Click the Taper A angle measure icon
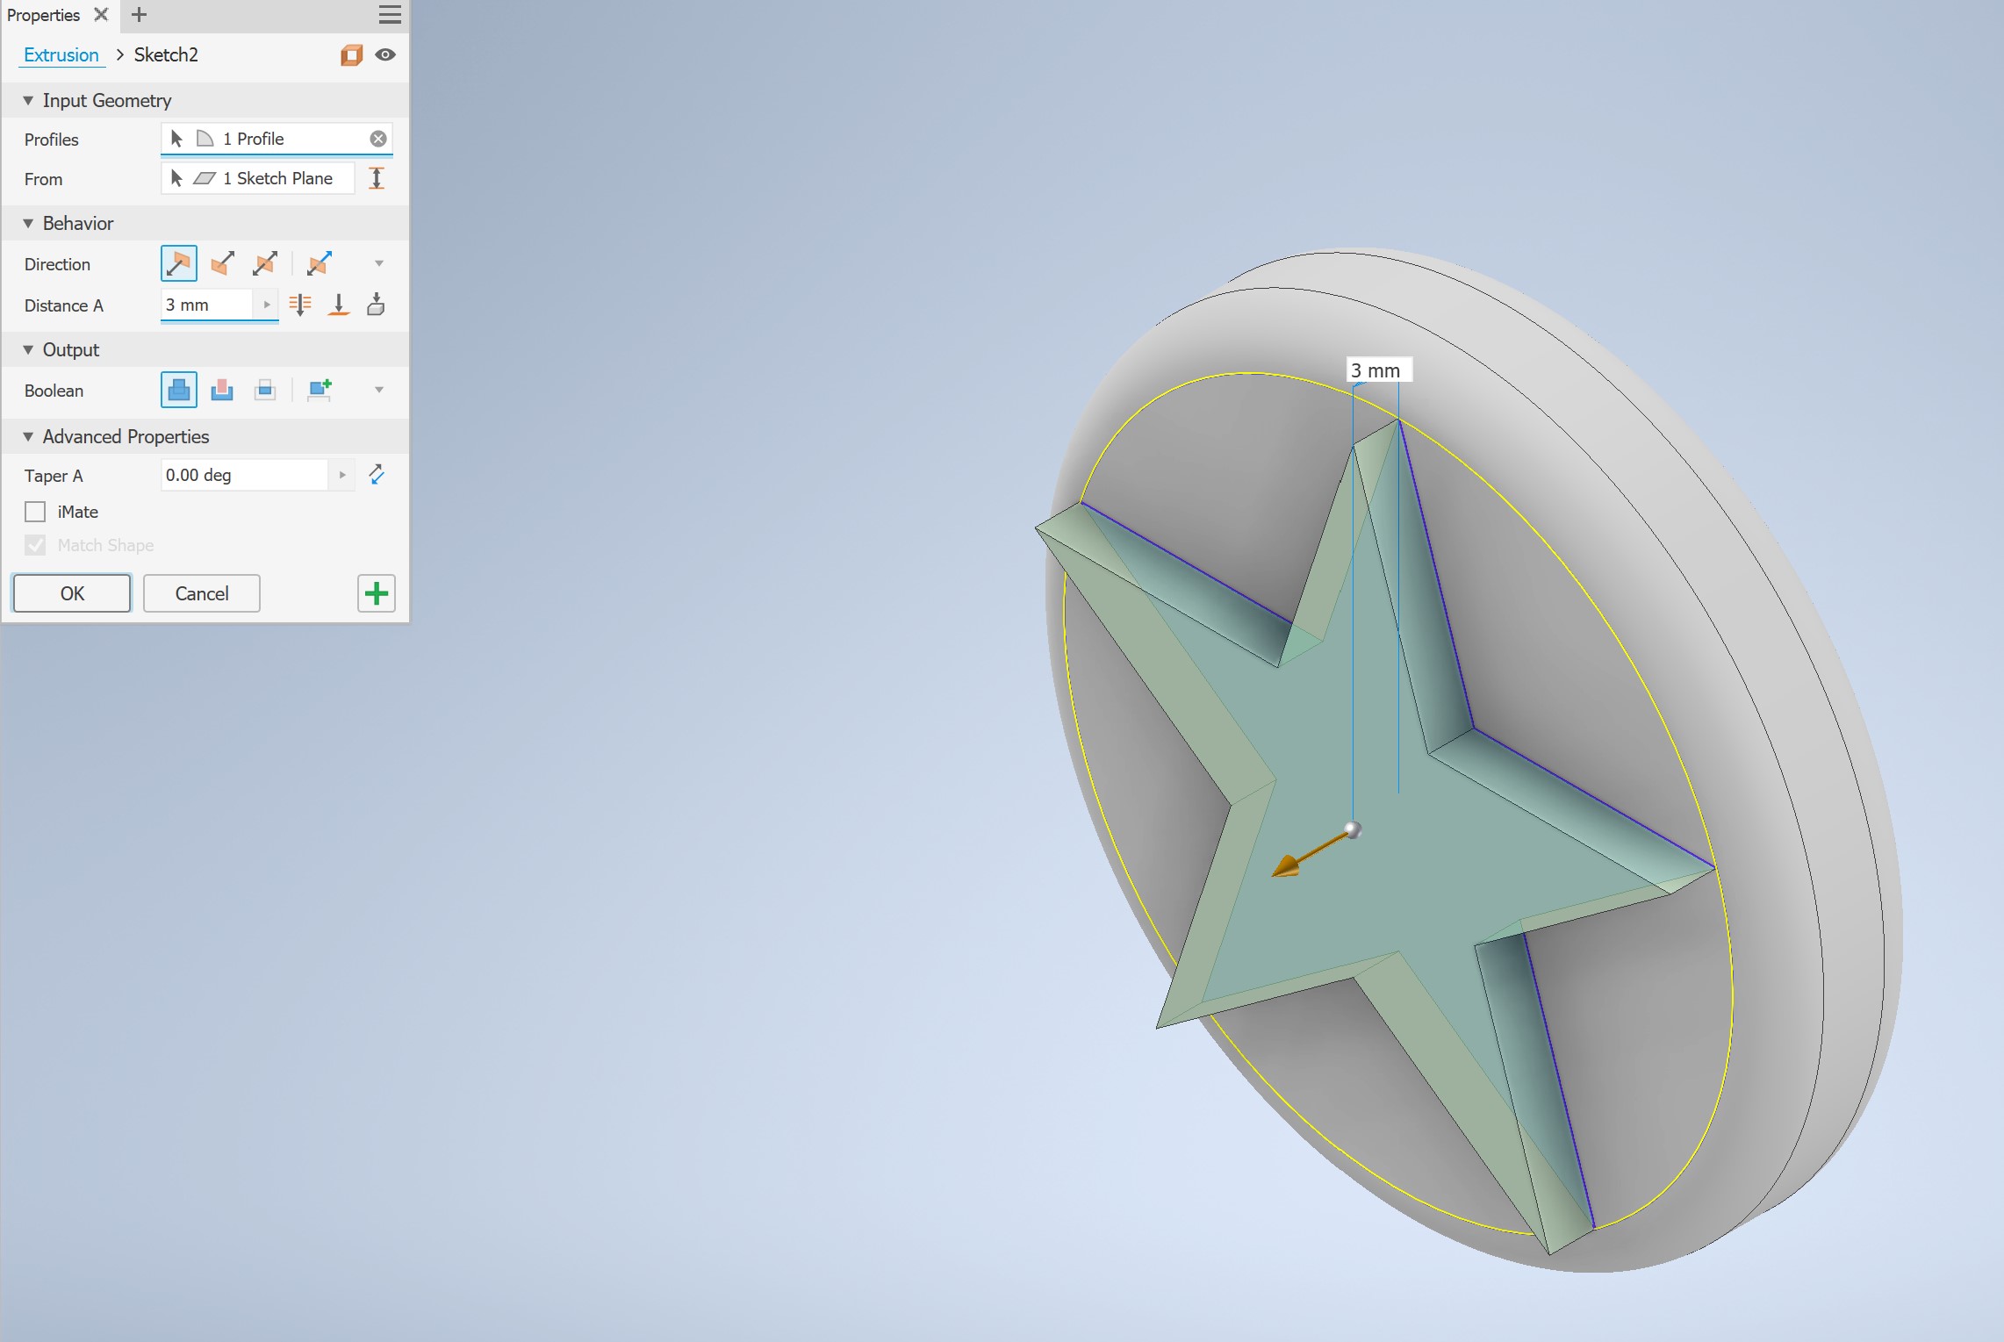This screenshot has width=2004, height=1342. pyautogui.click(x=377, y=475)
